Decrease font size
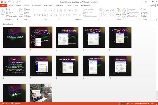The image size is (158, 105). (x=54, y=10)
